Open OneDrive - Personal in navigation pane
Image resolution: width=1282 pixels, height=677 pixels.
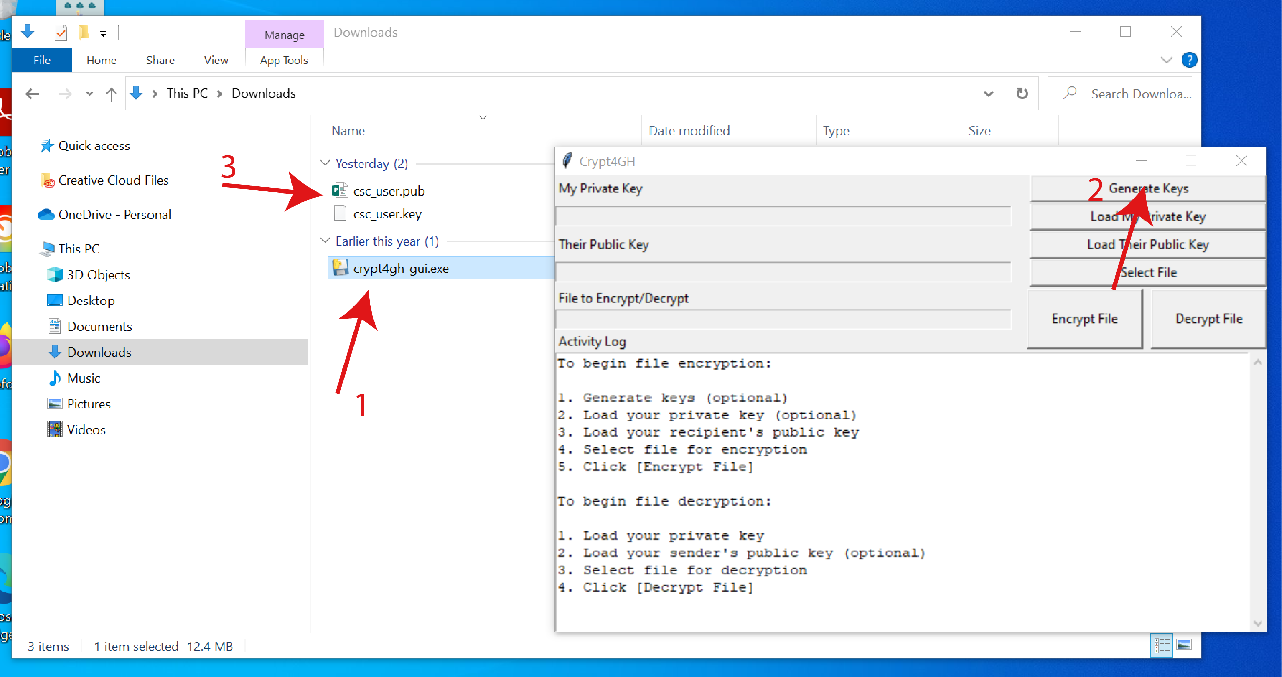(114, 215)
